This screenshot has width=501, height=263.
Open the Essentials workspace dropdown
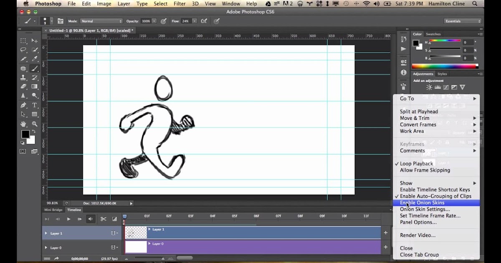click(x=462, y=21)
